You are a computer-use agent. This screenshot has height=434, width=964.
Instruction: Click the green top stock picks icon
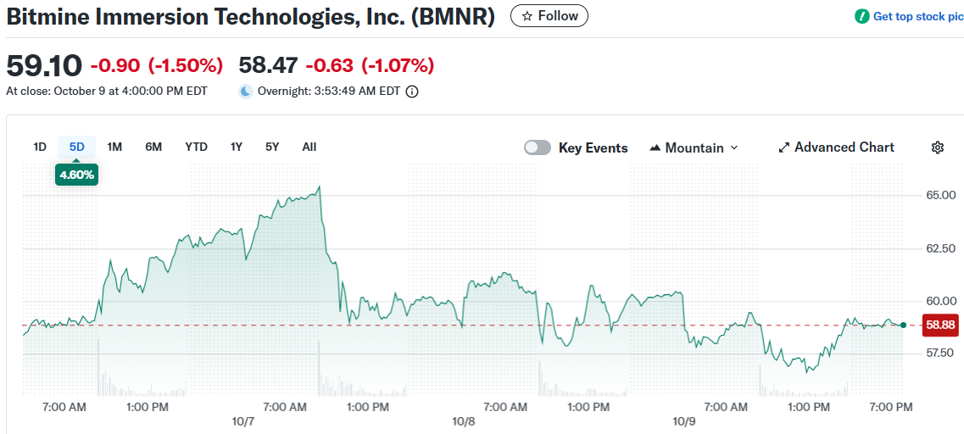861,16
